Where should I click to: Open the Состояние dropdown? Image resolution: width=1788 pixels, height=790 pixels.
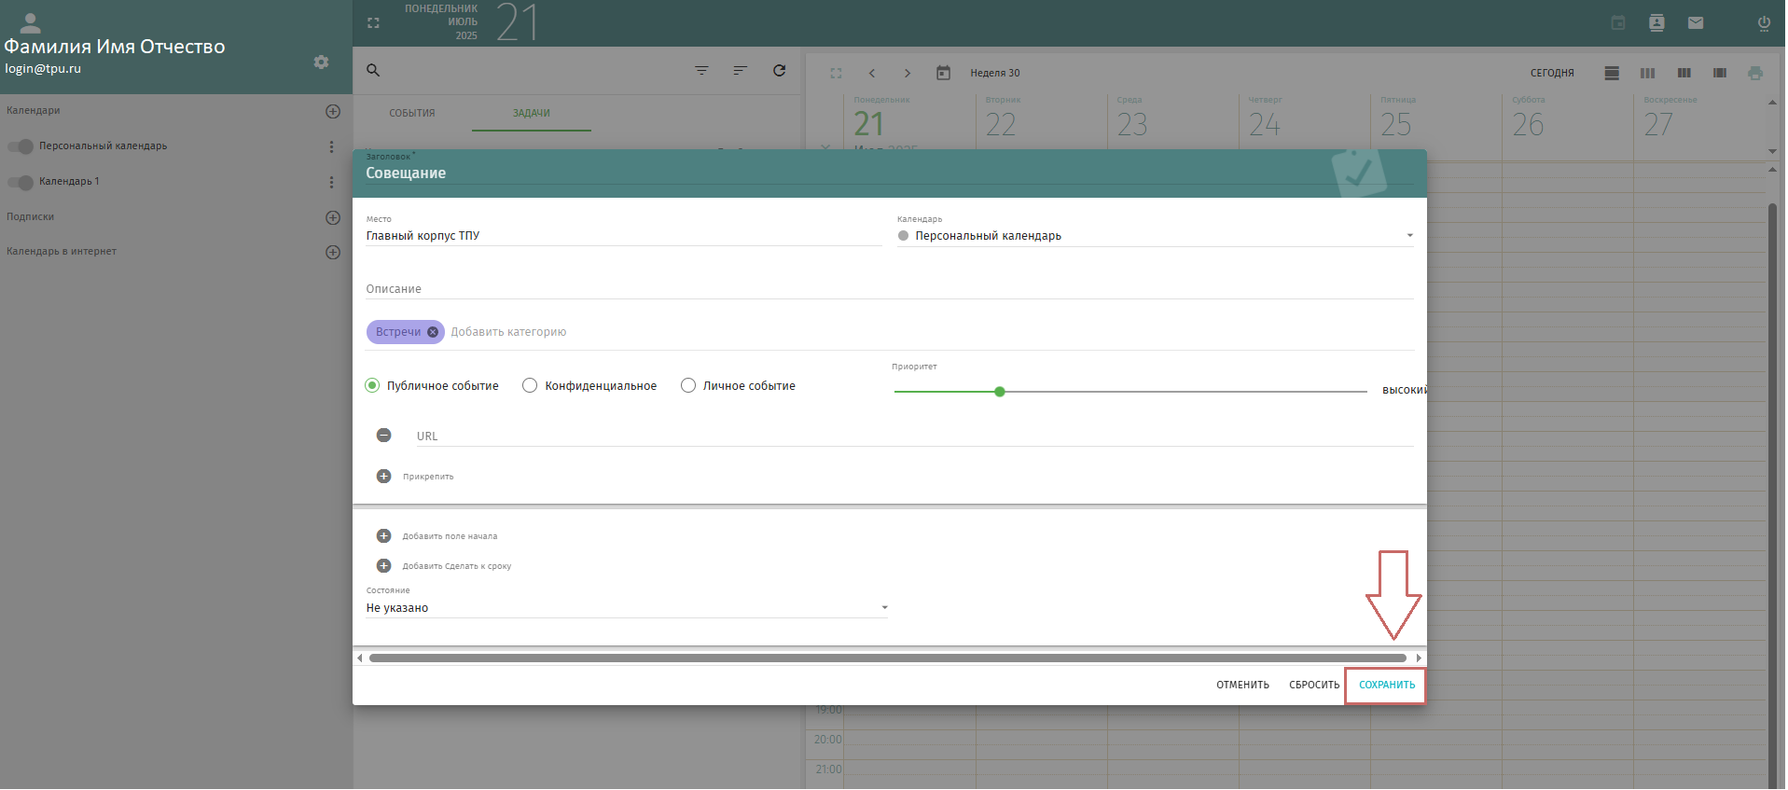[627, 608]
